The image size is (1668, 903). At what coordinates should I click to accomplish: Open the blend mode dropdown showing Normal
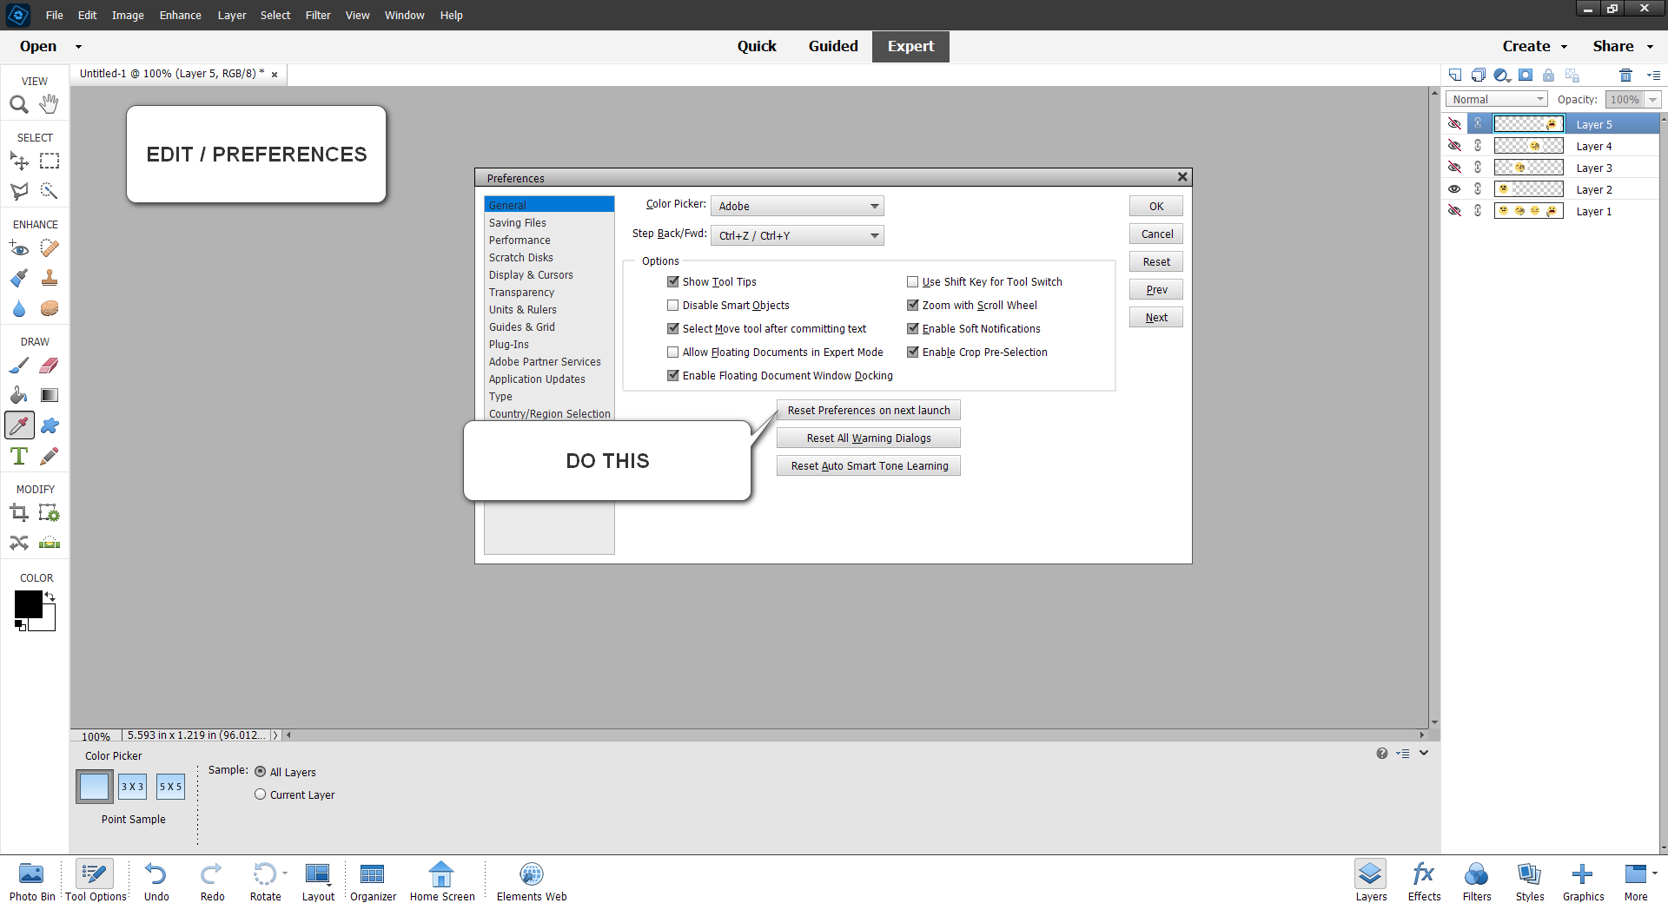[1496, 99]
